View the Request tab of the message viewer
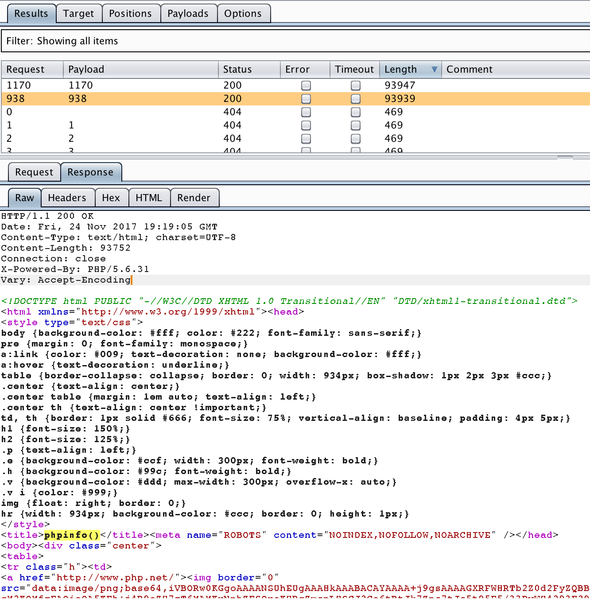The height and width of the screenshot is (599, 590). point(34,172)
